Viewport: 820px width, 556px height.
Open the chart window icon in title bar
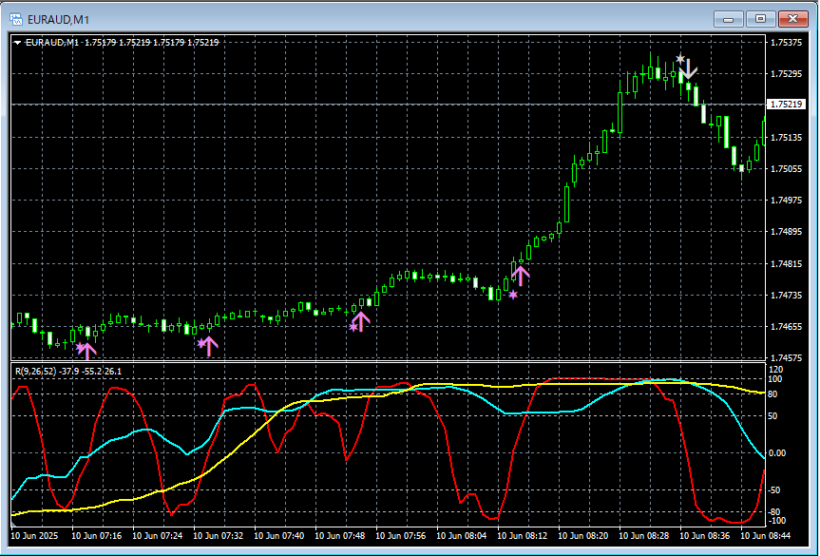point(16,18)
